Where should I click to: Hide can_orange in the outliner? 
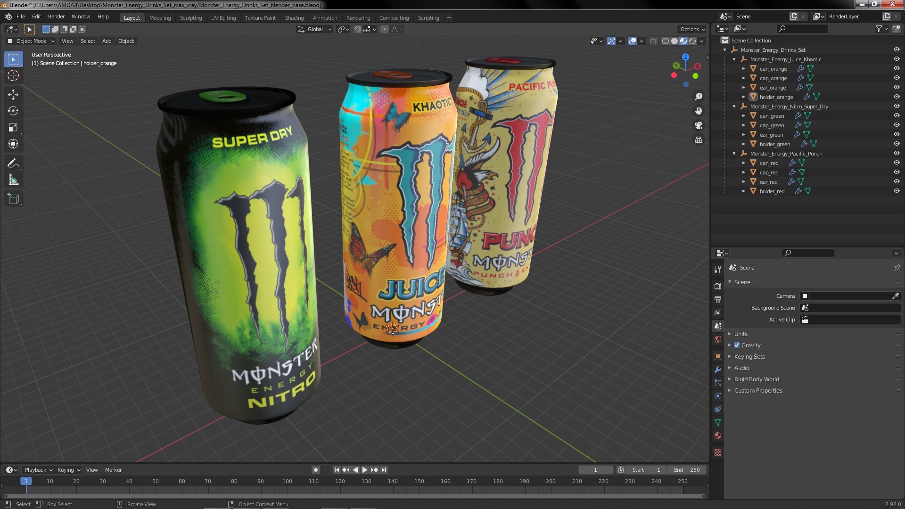(897, 68)
